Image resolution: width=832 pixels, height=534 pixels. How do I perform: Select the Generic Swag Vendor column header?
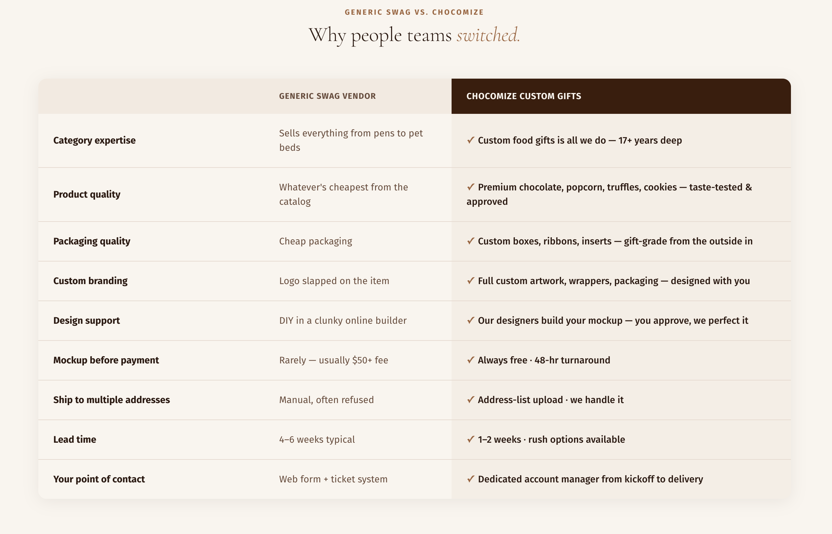coord(327,96)
